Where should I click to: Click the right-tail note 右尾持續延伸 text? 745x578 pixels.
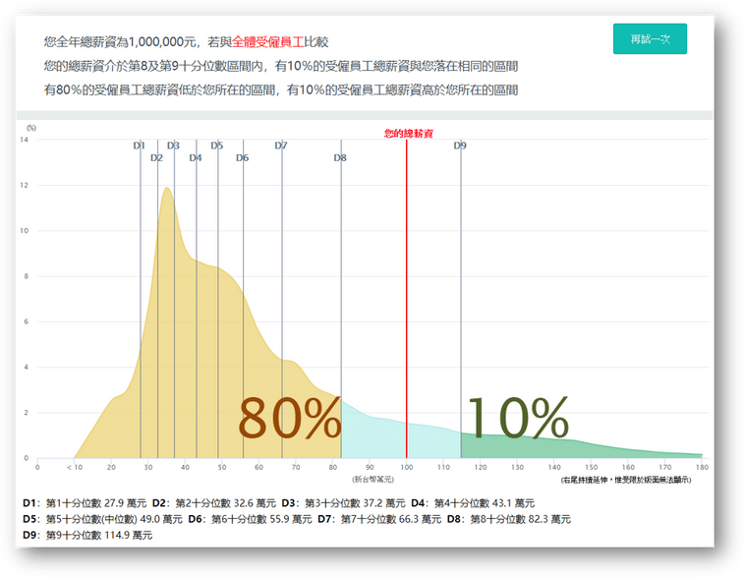(626, 480)
